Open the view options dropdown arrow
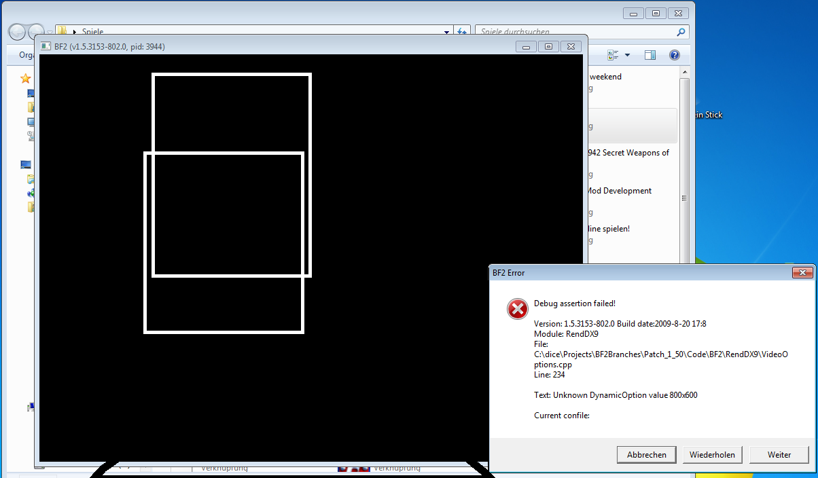This screenshot has width=818, height=478. 627,55
